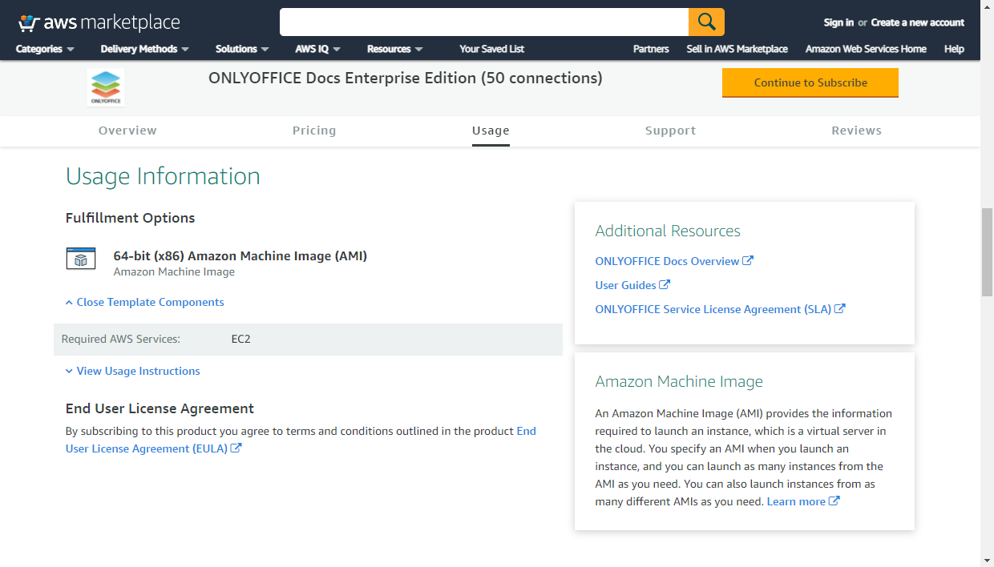Viewport: 994px width, 567px height.
Task: Expand View Usage Instructions
Action: pyautogui.click(x=133, y=371)
